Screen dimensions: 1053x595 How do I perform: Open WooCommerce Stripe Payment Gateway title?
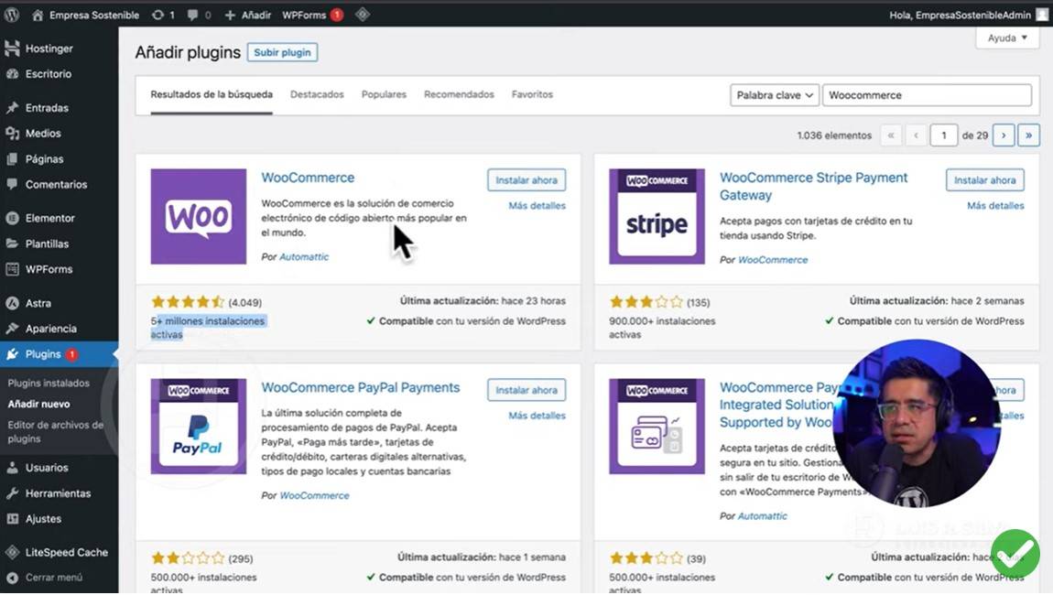[813, 186]
